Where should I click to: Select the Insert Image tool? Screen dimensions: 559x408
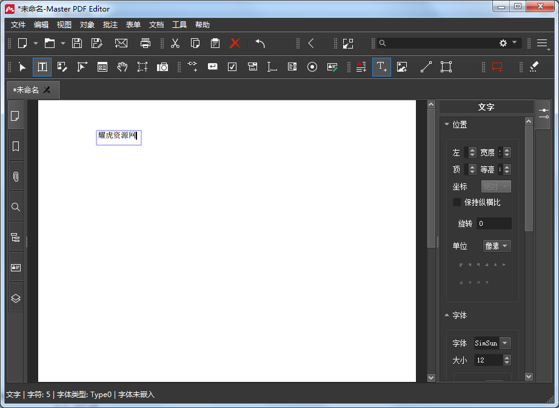pos(401,67)
